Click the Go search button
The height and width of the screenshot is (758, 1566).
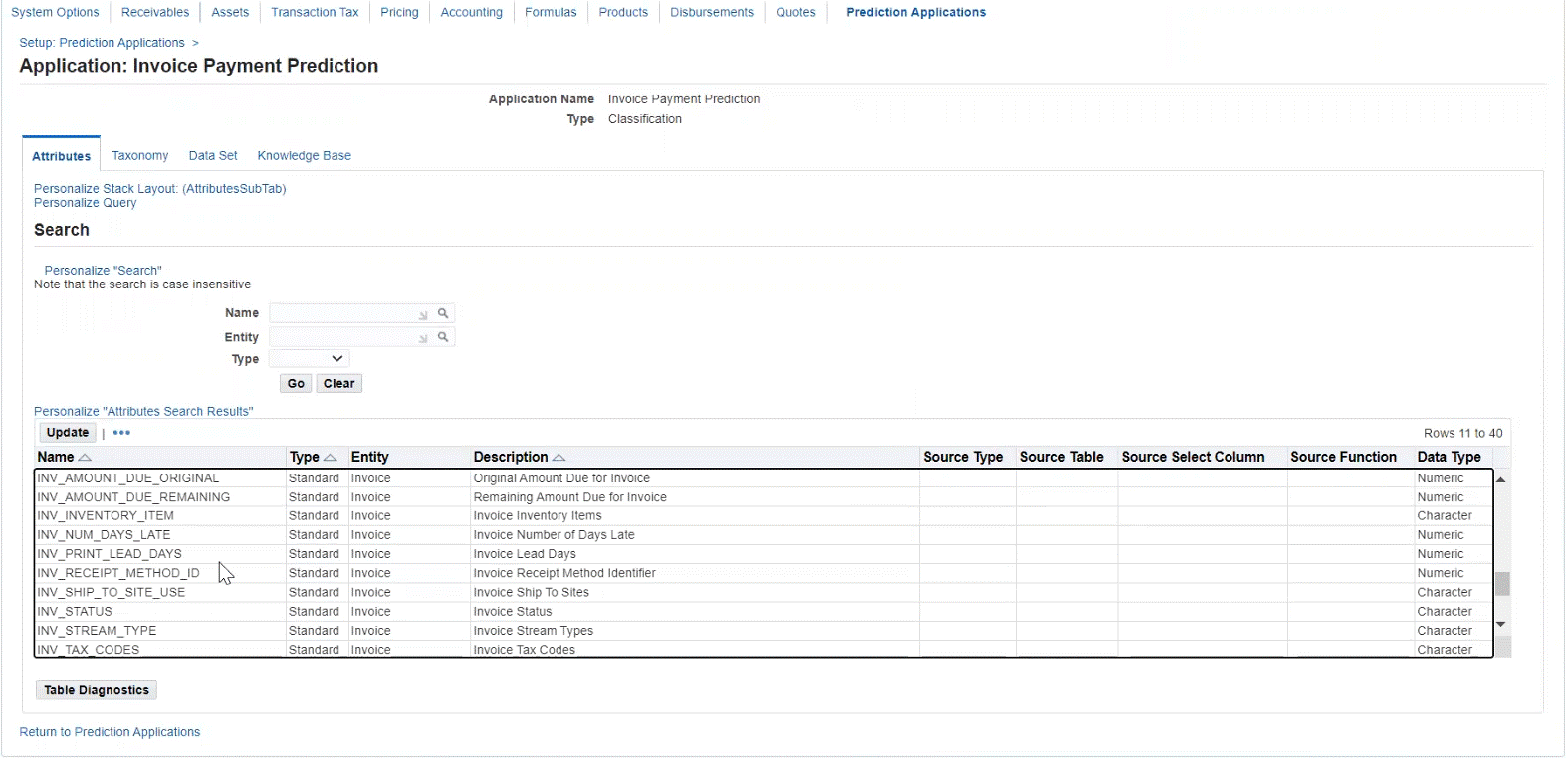(296, 384)
